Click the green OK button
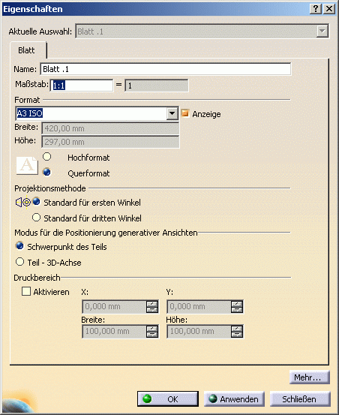339x415 pixels. tap(168, 398)
